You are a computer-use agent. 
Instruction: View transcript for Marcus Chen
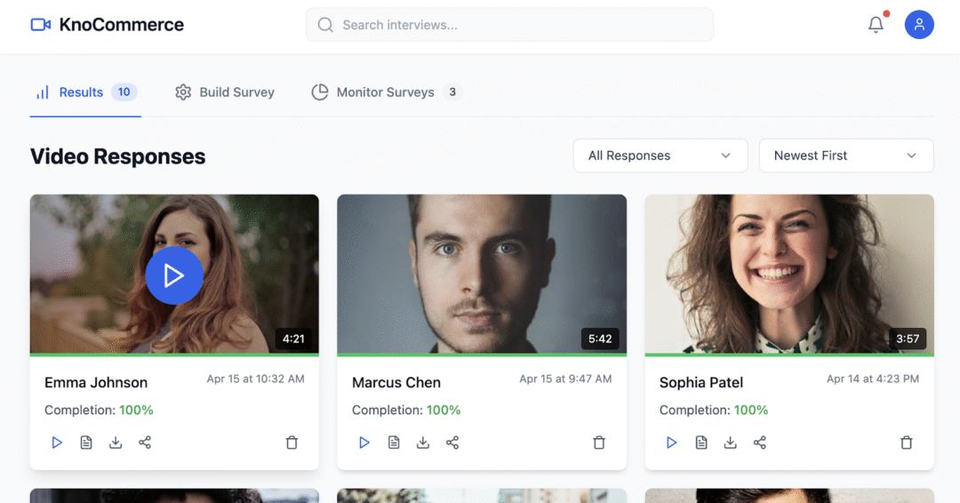click(394, 443)
